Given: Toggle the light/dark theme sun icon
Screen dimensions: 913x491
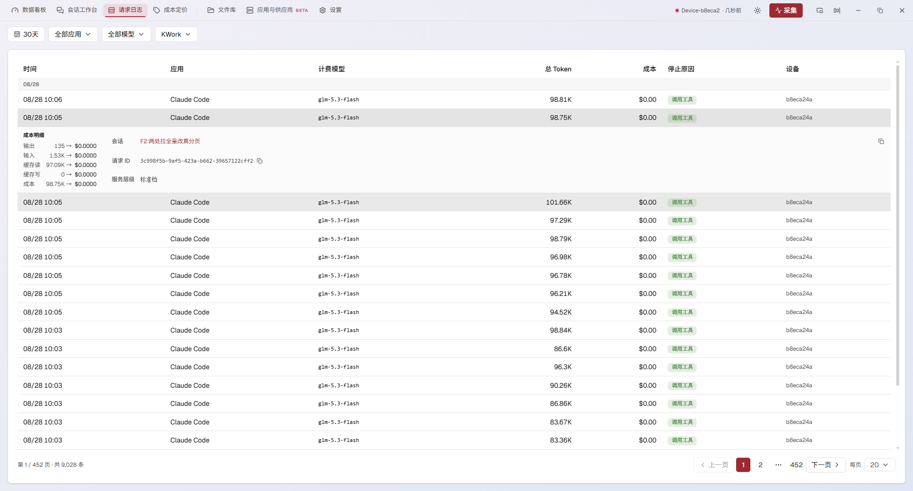Looking at the screenshot, I should tap(758, 10).
